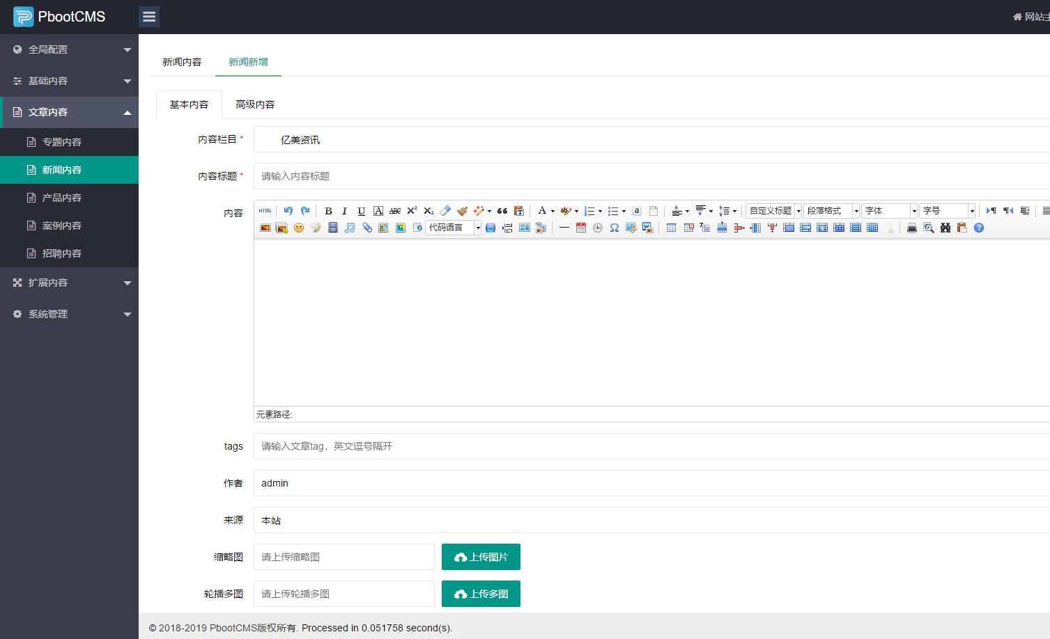
Task: Insert horizontal rule line
Action: [564, 228]
